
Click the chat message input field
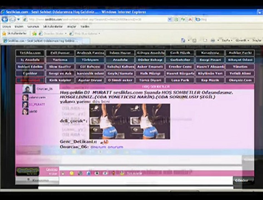(x=146, y=181)
